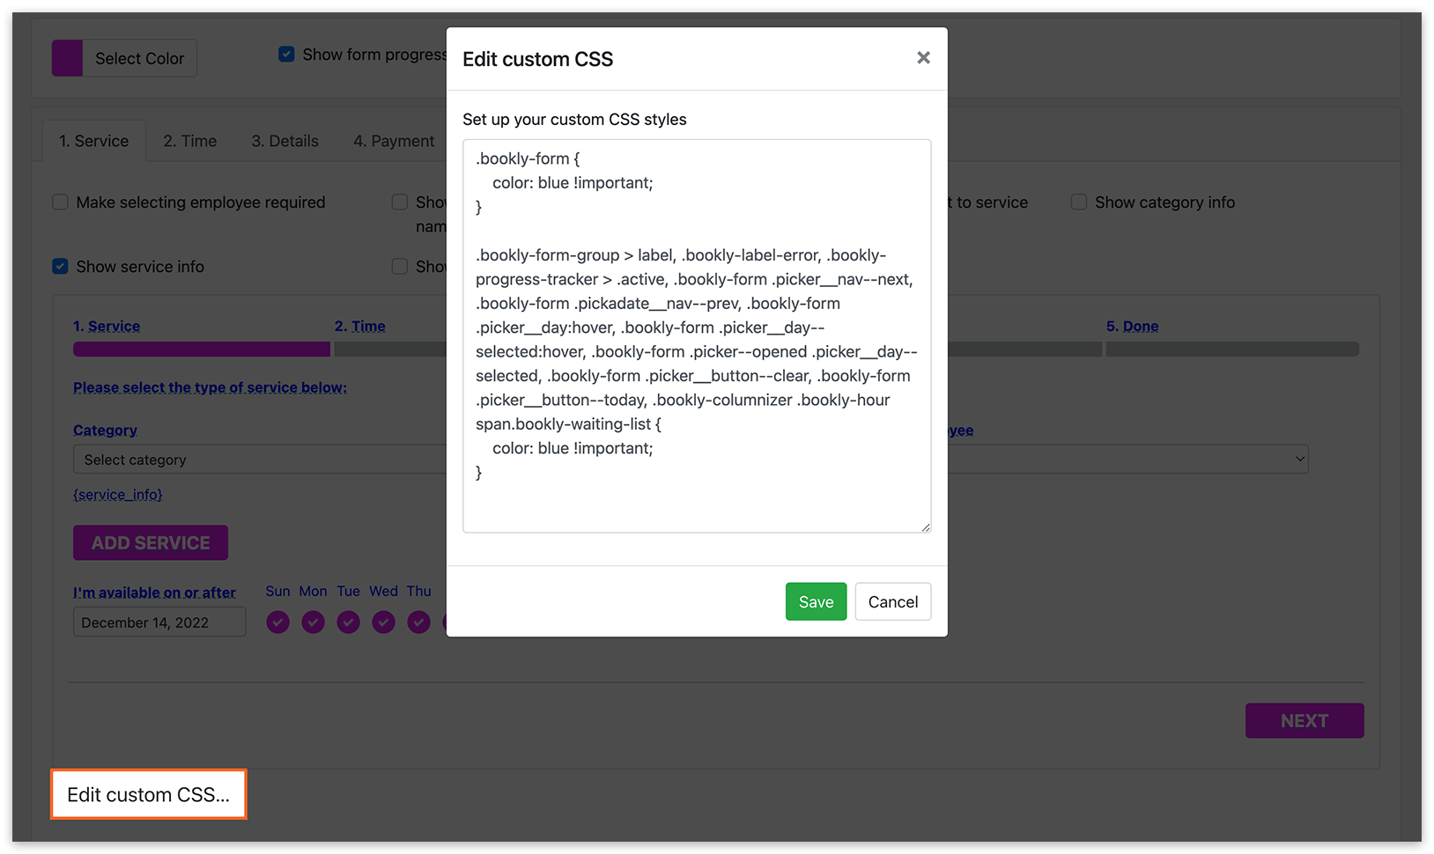
Task: Click the NEXT button
Action: pos(1304,720)
